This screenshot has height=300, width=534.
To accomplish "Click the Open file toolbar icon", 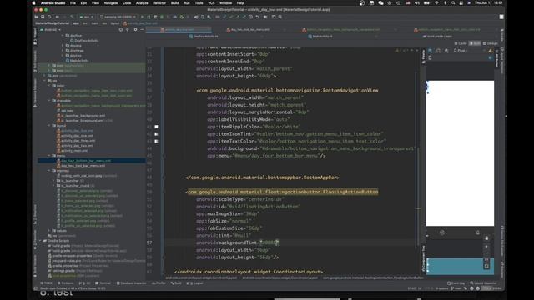I will point(37,17).
